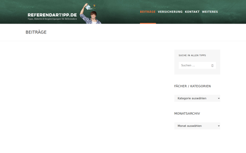Click the Beiträge page heading
The image size is (246, 153).
[x=36, y=32]
